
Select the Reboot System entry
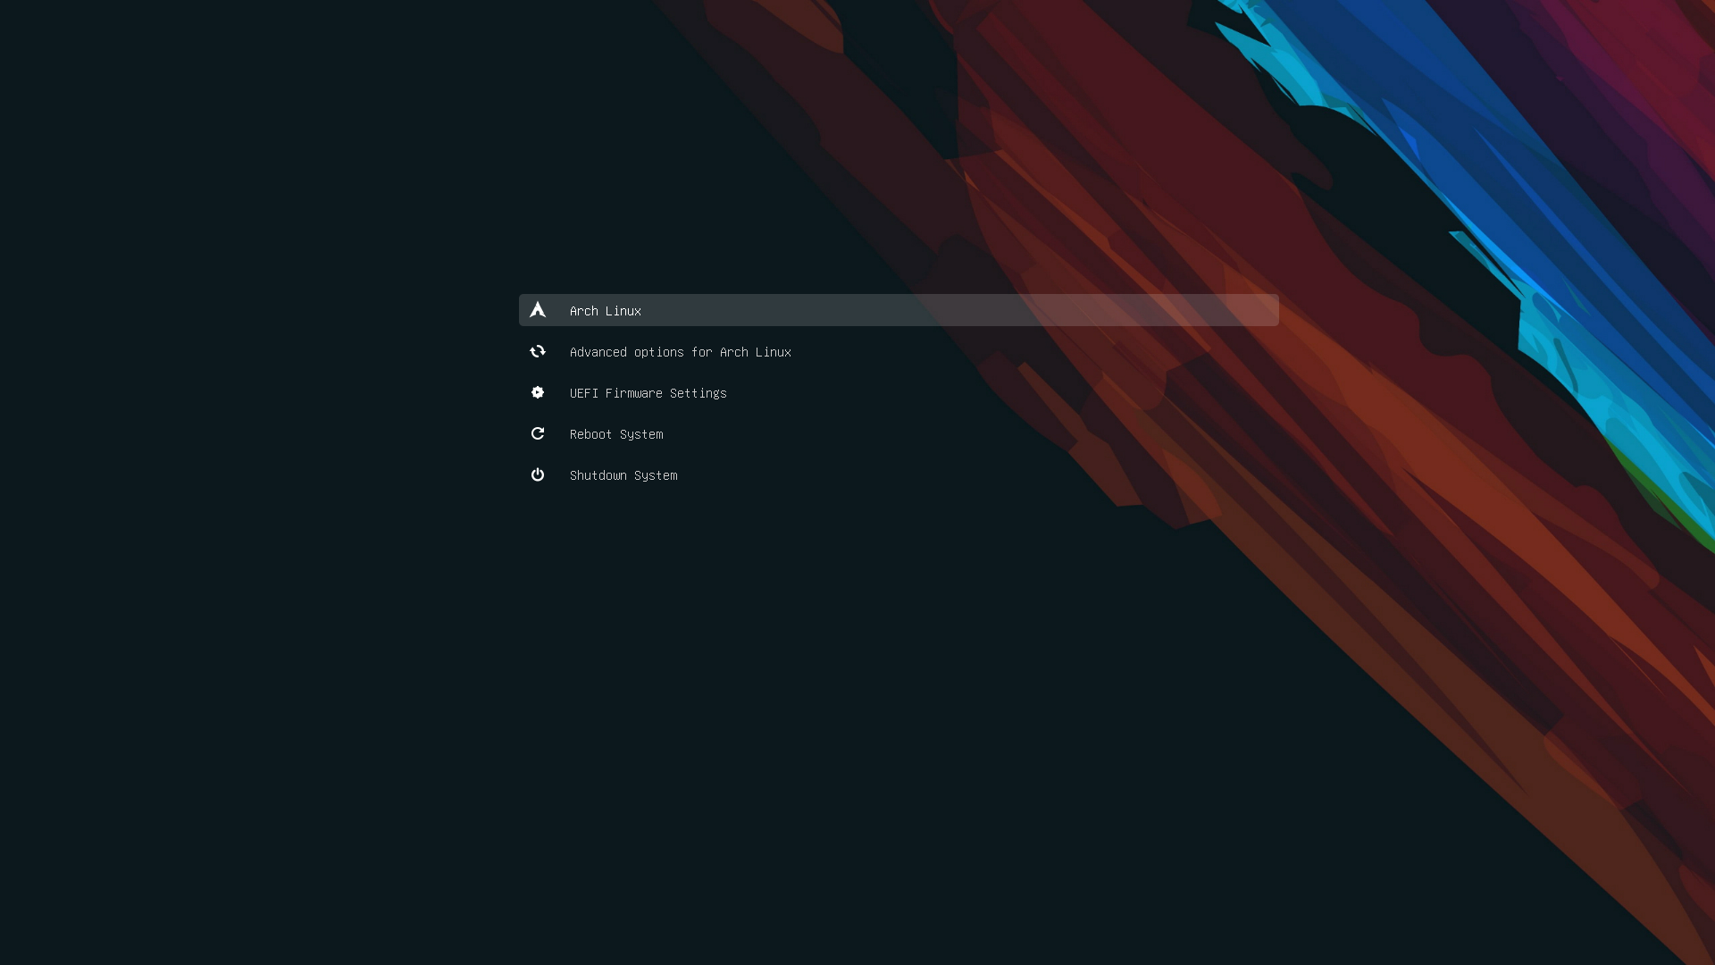pyautogui.click(x=615, y=434)
